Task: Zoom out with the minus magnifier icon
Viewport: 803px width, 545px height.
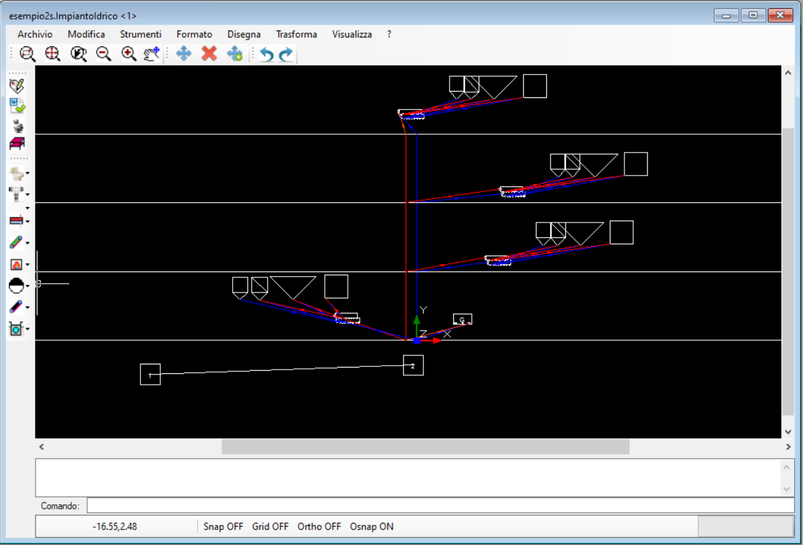Action: [x=104, y=54]
